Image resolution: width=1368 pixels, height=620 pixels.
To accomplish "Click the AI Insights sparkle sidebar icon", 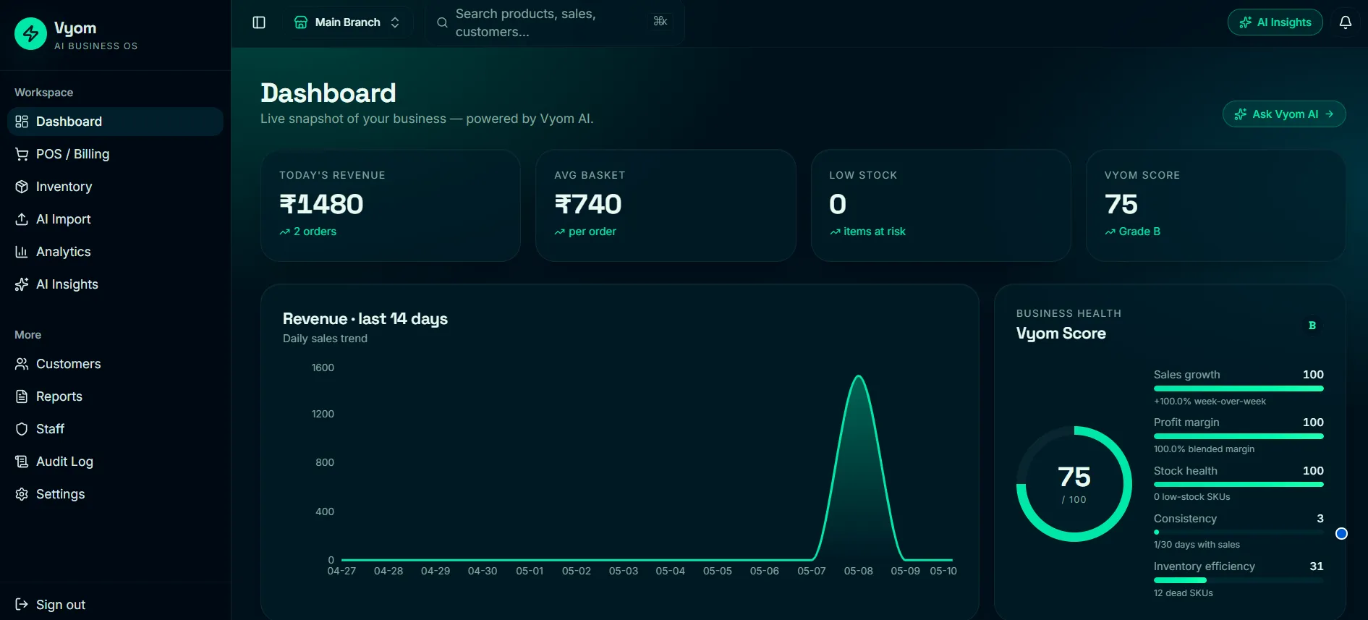I will click(22, 284).
